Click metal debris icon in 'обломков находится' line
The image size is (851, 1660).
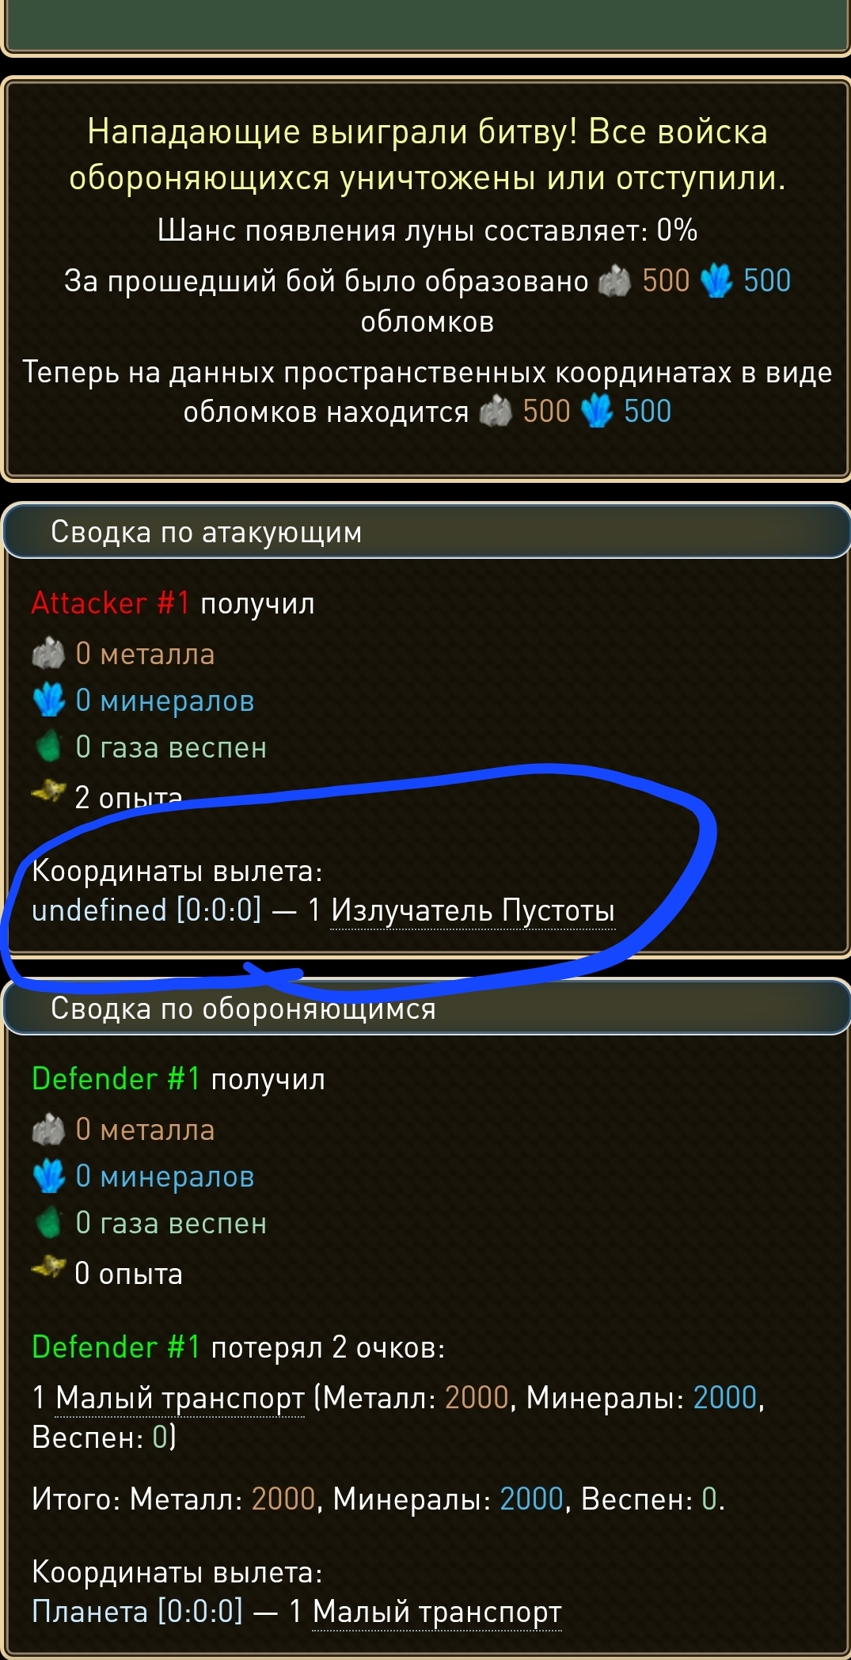tap(496, 412)
